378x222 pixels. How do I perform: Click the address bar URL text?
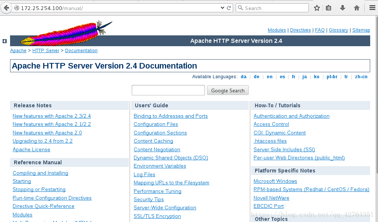(x=52, y=8)
